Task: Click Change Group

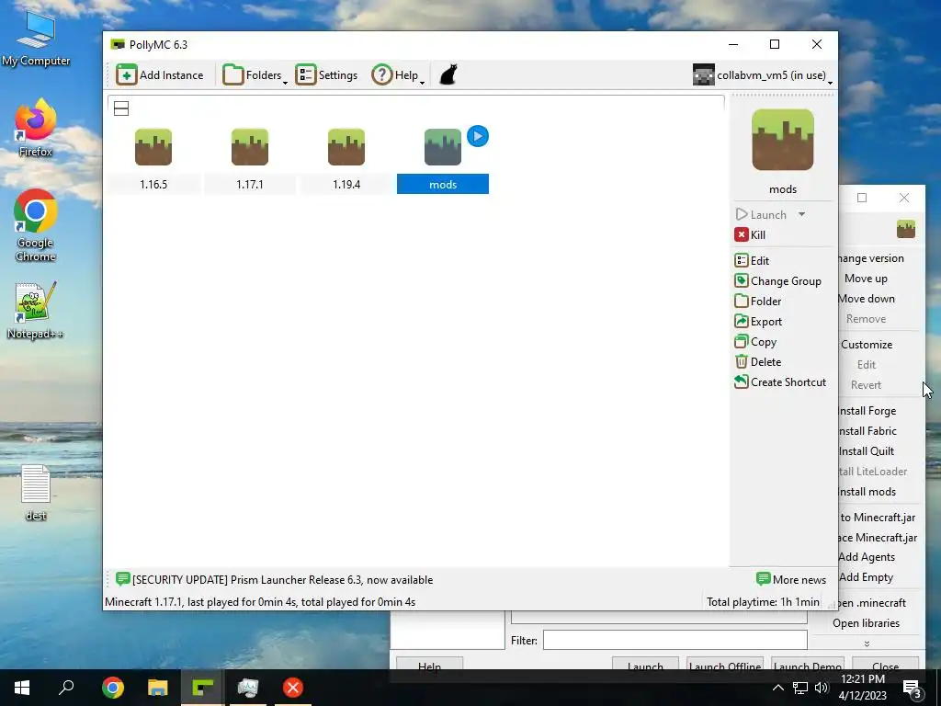Action: [777, 281]
